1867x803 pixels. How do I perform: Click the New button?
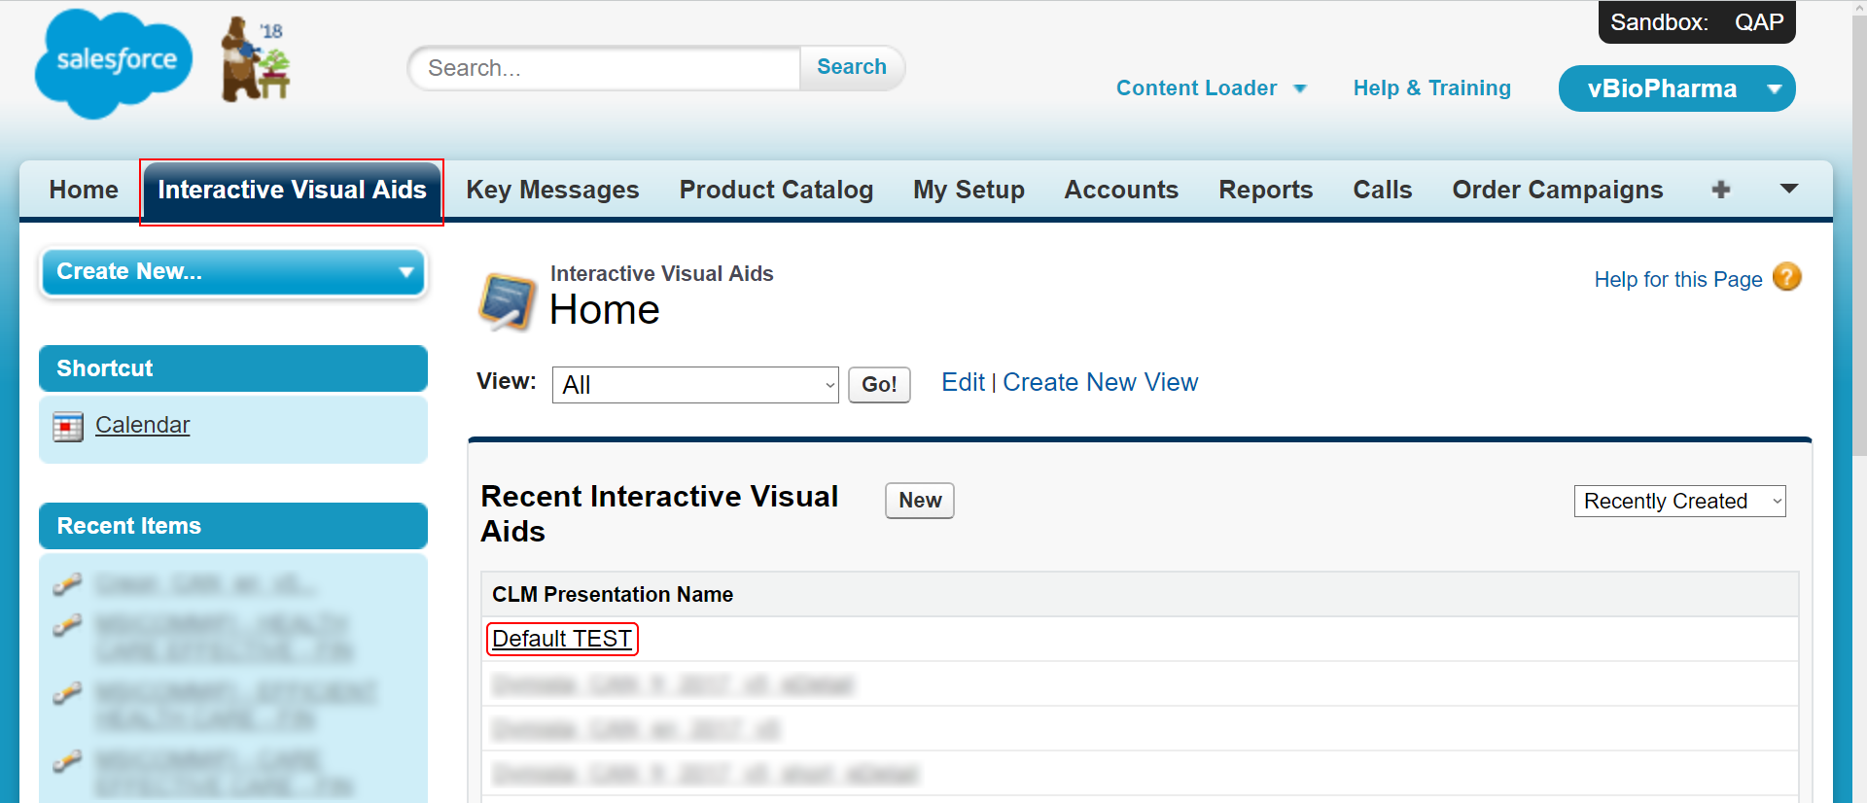point(919,501)
